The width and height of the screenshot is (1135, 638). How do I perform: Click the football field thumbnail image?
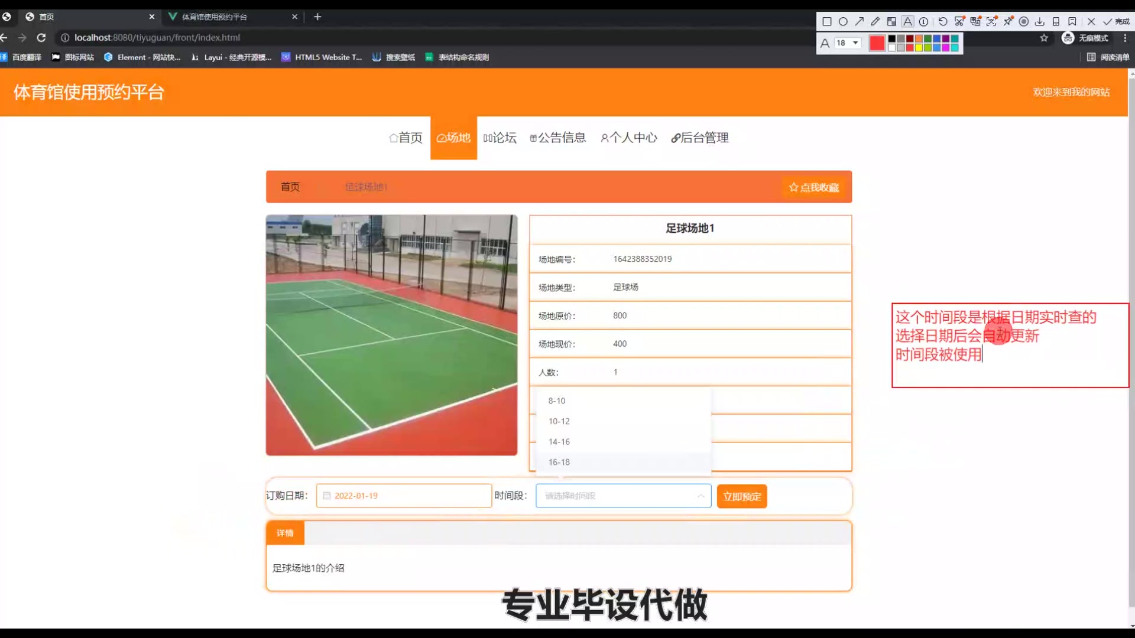tap(391, 335)
